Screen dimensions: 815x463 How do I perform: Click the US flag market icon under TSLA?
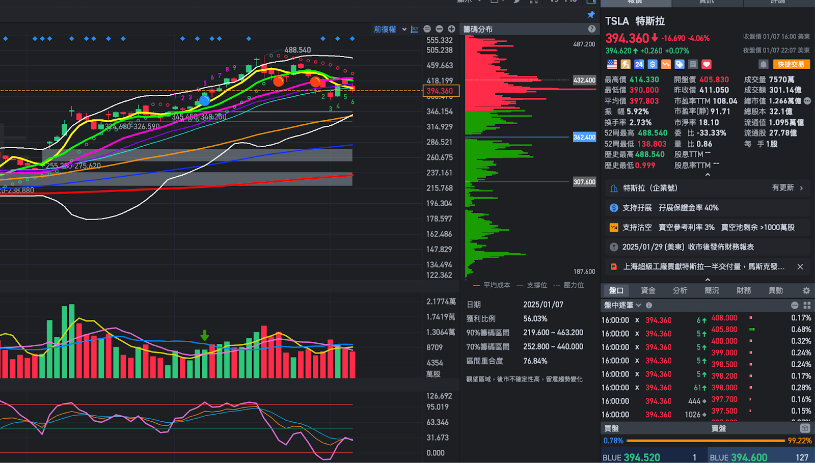click(x=612, y=64)
